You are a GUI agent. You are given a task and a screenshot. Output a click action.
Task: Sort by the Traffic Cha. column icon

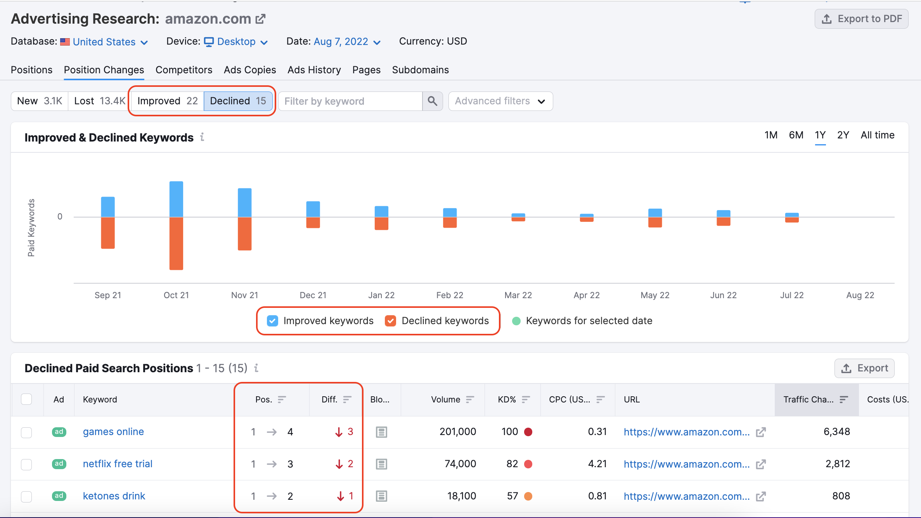click(843, 399)
